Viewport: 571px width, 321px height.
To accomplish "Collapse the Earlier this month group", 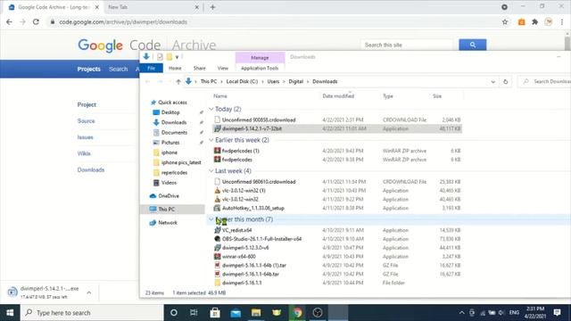I will [x=211, y=219].
